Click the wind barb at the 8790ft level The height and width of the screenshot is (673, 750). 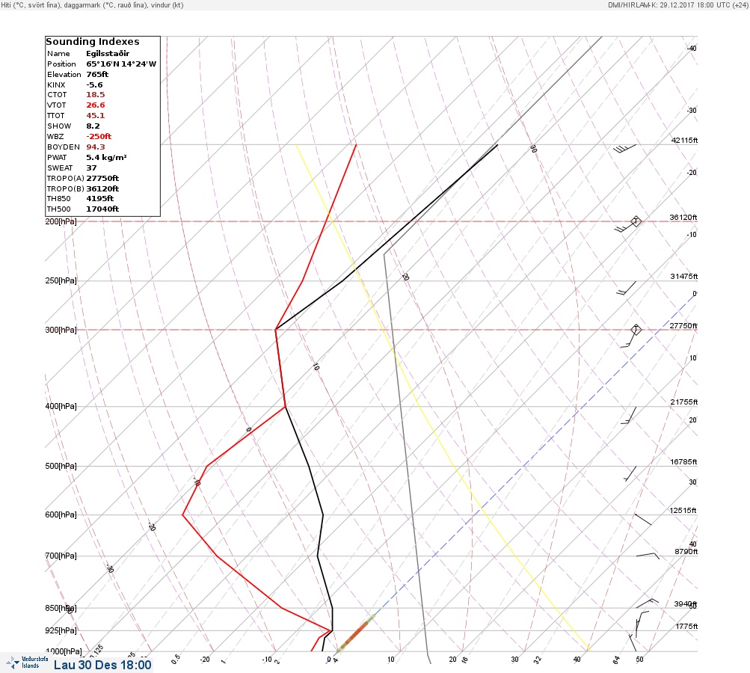648,556
